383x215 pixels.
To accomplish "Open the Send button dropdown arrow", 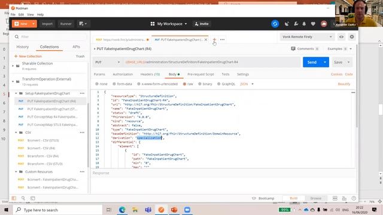I will [325, 62].
